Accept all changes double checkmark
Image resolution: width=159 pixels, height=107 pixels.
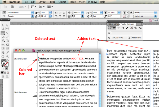(x=136, y=28)
